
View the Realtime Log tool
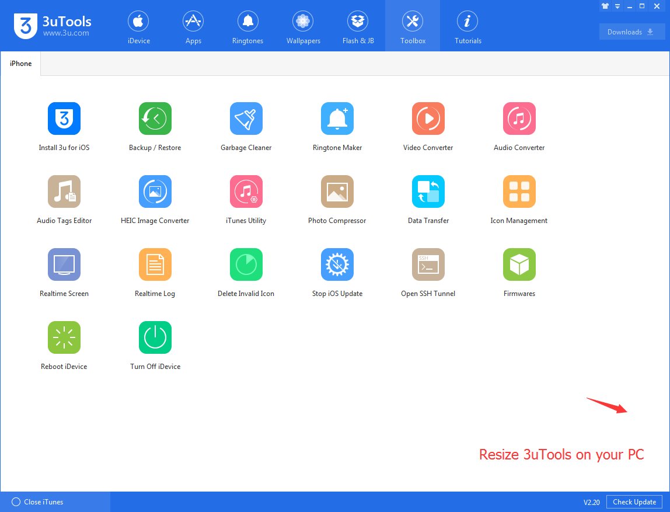pyautogui.click(x=155, y=264)
